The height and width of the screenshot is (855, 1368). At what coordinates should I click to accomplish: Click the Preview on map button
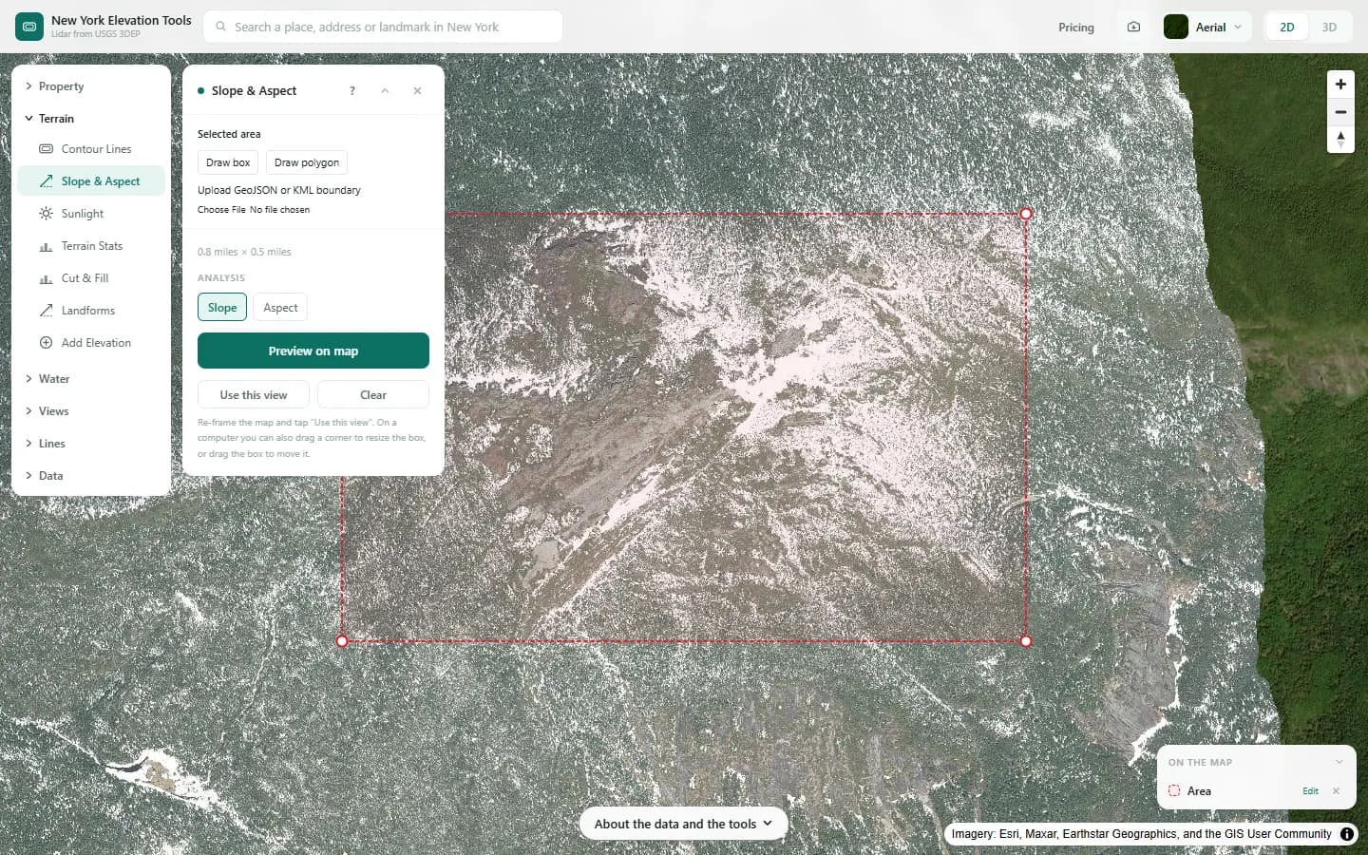pyautogui.click(x=313, y=351)
